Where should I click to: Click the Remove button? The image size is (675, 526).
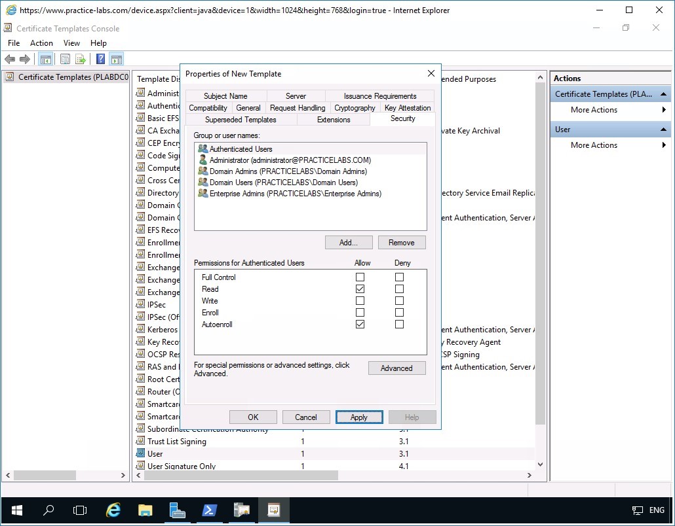pos(402,242)
